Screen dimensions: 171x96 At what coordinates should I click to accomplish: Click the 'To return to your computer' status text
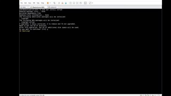[x=32, y=95]
